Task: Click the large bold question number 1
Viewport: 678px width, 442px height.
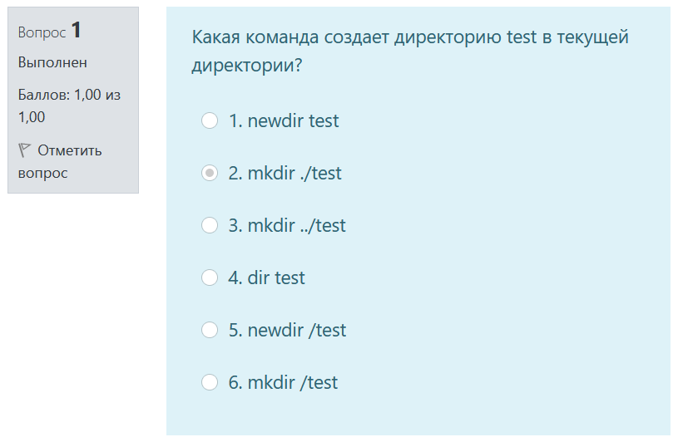Action: (x=76, y=30)
